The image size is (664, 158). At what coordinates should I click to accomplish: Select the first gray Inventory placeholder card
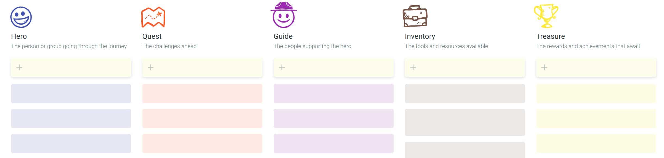pos(465,93)
